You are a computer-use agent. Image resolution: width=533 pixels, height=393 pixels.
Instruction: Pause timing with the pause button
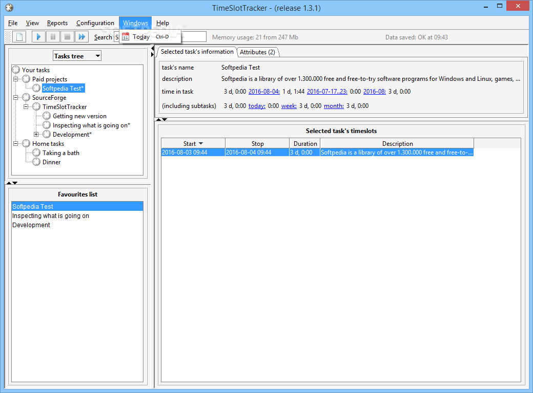(x=53, y=37)
